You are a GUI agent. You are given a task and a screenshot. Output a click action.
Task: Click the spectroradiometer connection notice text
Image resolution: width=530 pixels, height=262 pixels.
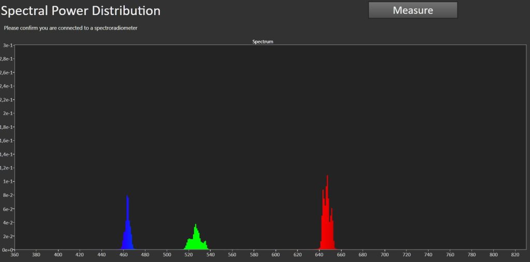[70, 28]
